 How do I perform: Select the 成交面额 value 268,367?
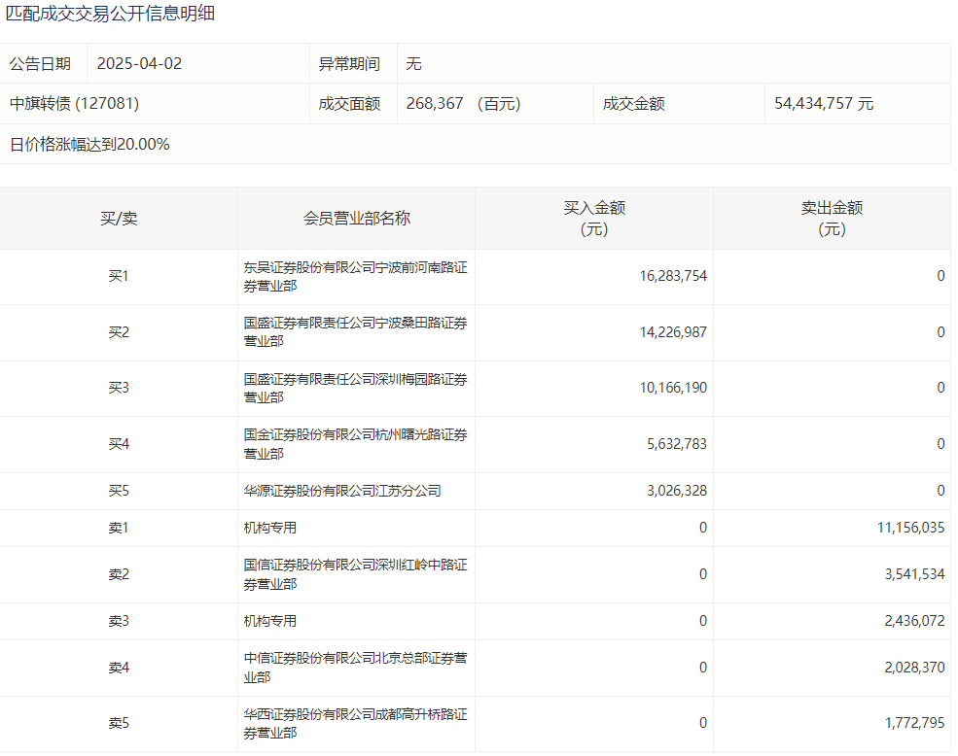coord(438,104)
